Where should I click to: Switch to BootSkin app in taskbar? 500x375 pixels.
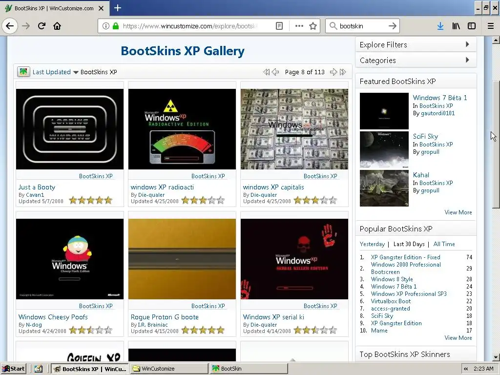249,369
